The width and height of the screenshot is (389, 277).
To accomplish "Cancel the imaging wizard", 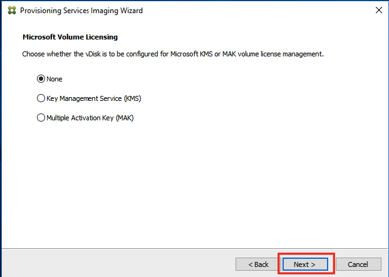I will 358,264.
